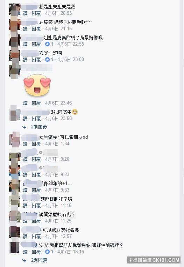Screen dimensions: 184x267
Task: Expand 2則回覆 under the 跟我同高中 comment
Action: (39, 127)
